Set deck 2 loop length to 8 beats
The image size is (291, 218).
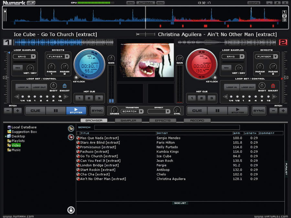pyautogui.click(x=262, y=97)
